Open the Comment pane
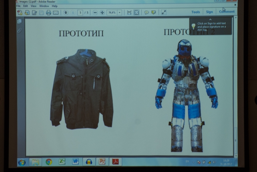Image resolution: width=257 pixels, height=172 pixels. point(227,12)
